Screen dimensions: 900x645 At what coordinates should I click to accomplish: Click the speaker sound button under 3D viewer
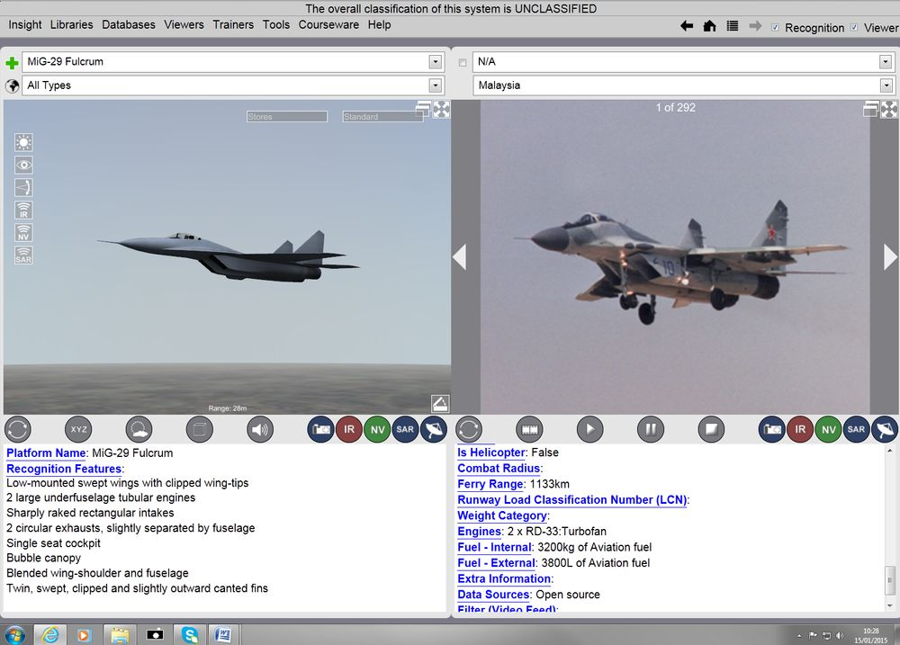click(260, 429)
